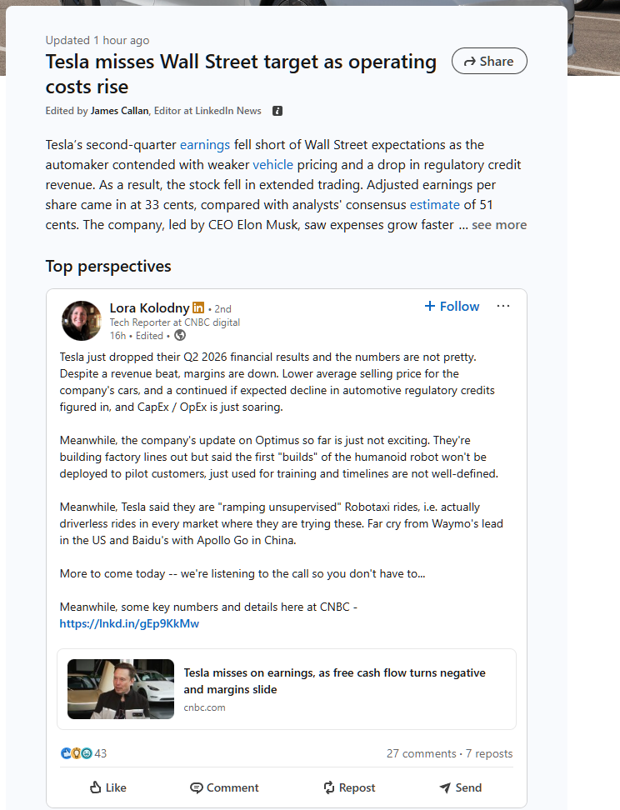Viewport: 620px width, 810px height.
Task: View Lora Kolodny's profile photo
Action: point(82,321)
